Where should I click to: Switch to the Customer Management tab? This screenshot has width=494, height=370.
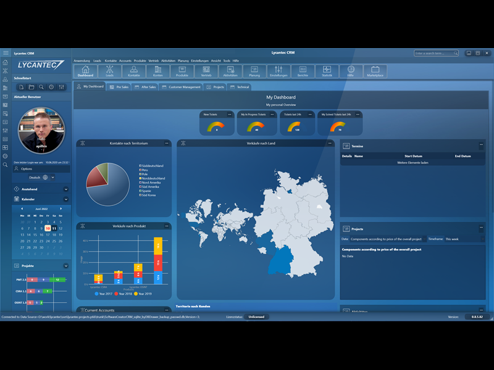point(181,87)
